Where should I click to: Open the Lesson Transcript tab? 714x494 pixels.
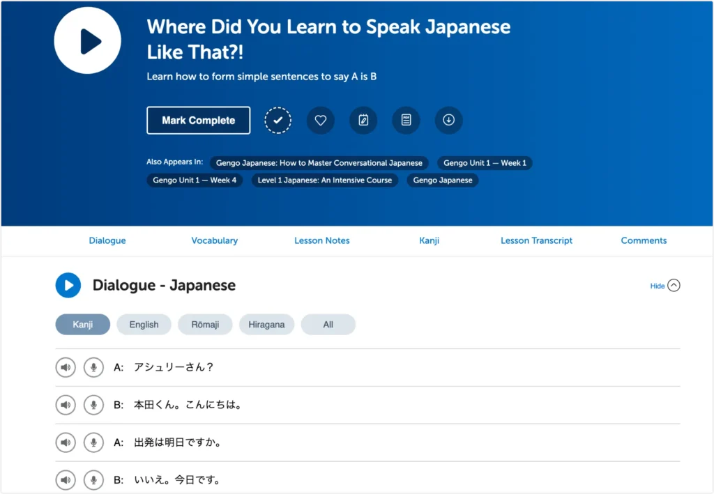click(x=536, y=240)
